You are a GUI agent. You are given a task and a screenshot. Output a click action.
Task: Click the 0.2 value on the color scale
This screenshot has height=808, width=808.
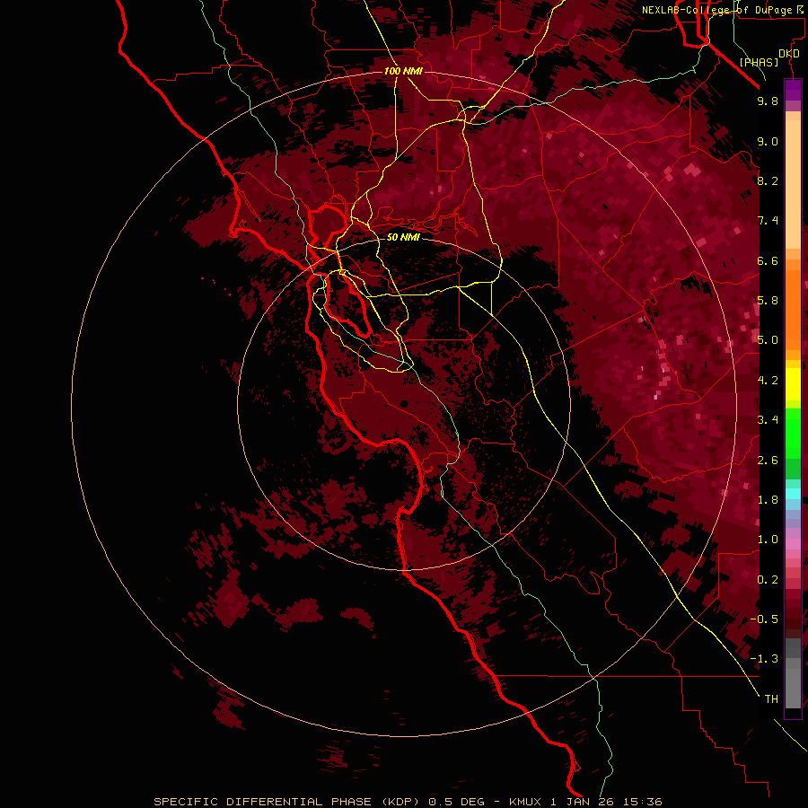coord(768,580)
